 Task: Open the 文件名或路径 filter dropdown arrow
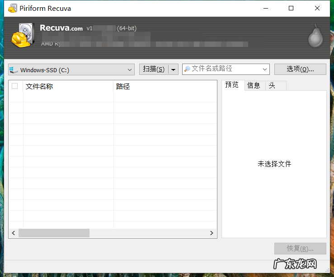point(265,69)
